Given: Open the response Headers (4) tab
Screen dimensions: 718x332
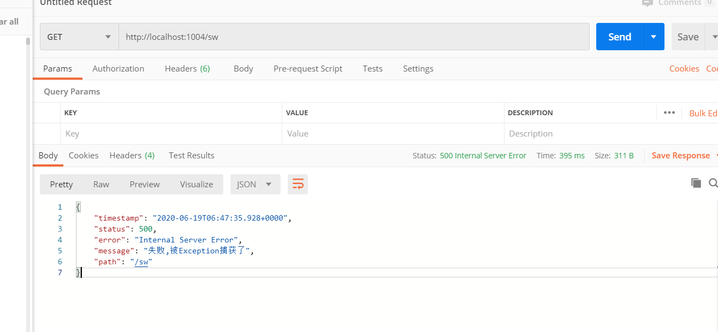Looking at the screenshot, I should [x=132, y=156].
